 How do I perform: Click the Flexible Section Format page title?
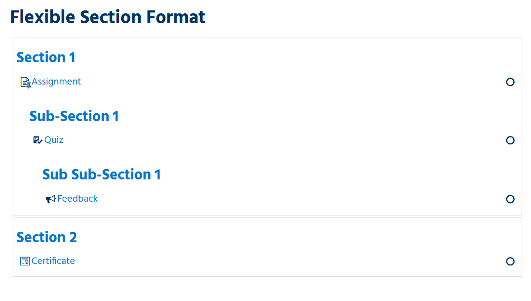tap(108, 17)
